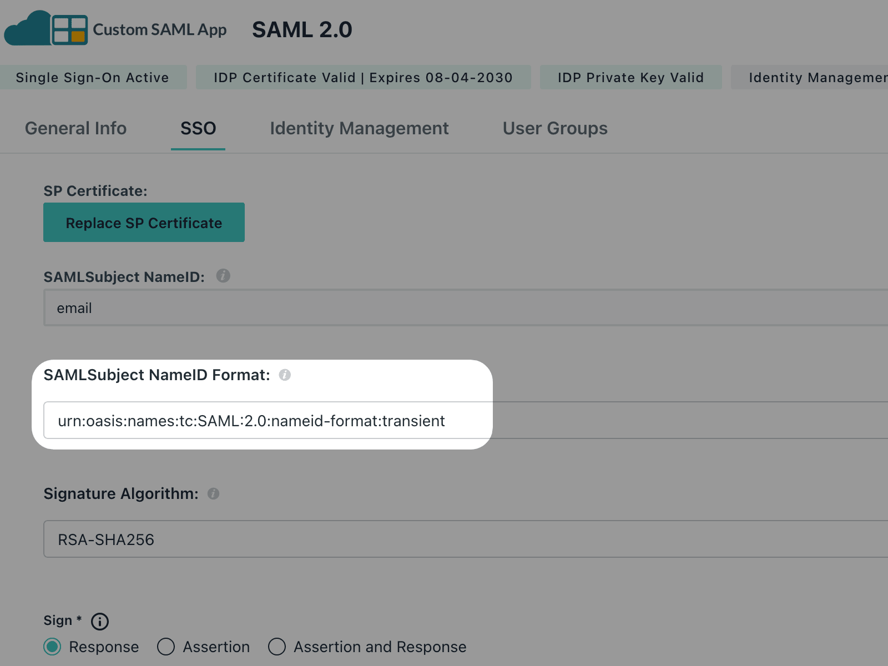Screen dimensions: 888x666
Task: Click the IDP Private Key Valid badge
Action: 630,78
